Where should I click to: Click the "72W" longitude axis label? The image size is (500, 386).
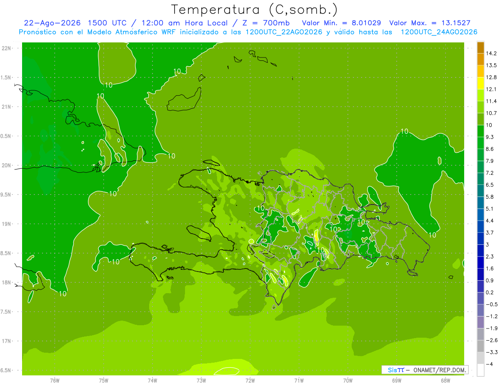250,381
